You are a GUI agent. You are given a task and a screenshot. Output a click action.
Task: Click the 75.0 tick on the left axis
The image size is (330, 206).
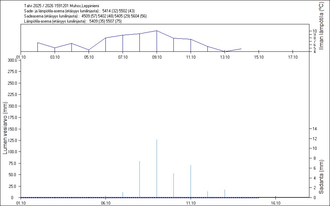[x=13, y=163]
